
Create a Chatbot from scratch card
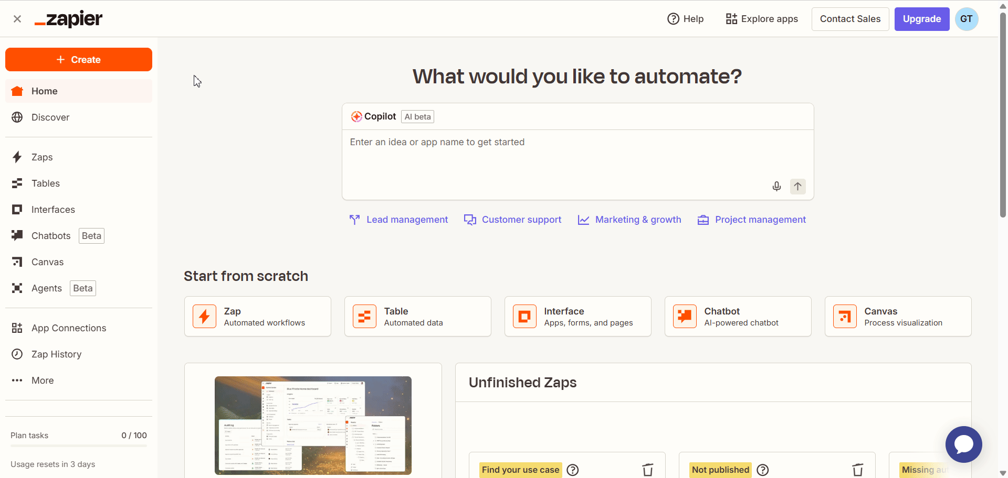click(738, 317)
